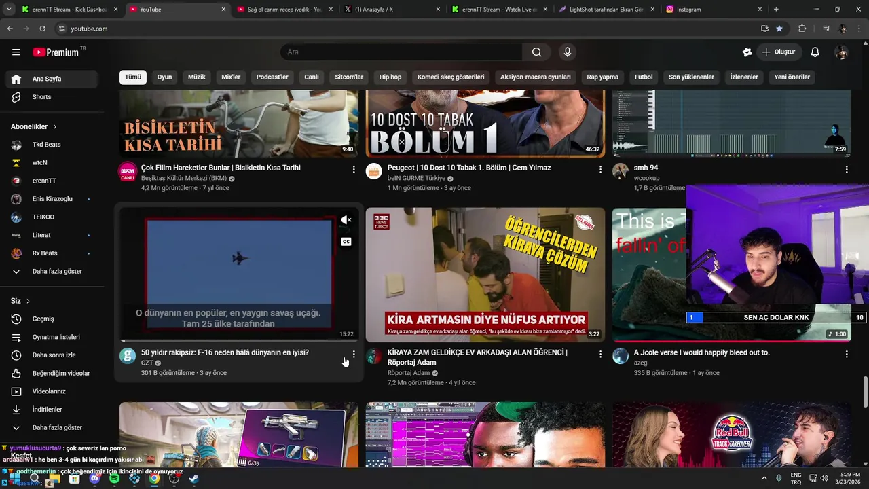This screenshot has height=489, width=869.
Task: Select the Podcast'ler filter chip
Action: pyautogui.click(x=272, y=77)
